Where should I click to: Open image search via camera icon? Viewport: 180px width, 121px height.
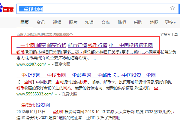point(172,9)
